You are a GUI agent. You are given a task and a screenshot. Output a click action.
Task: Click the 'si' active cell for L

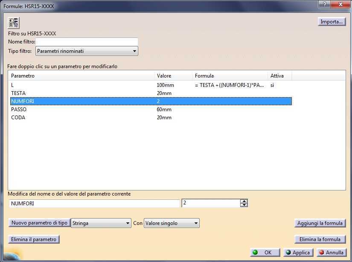272,85
